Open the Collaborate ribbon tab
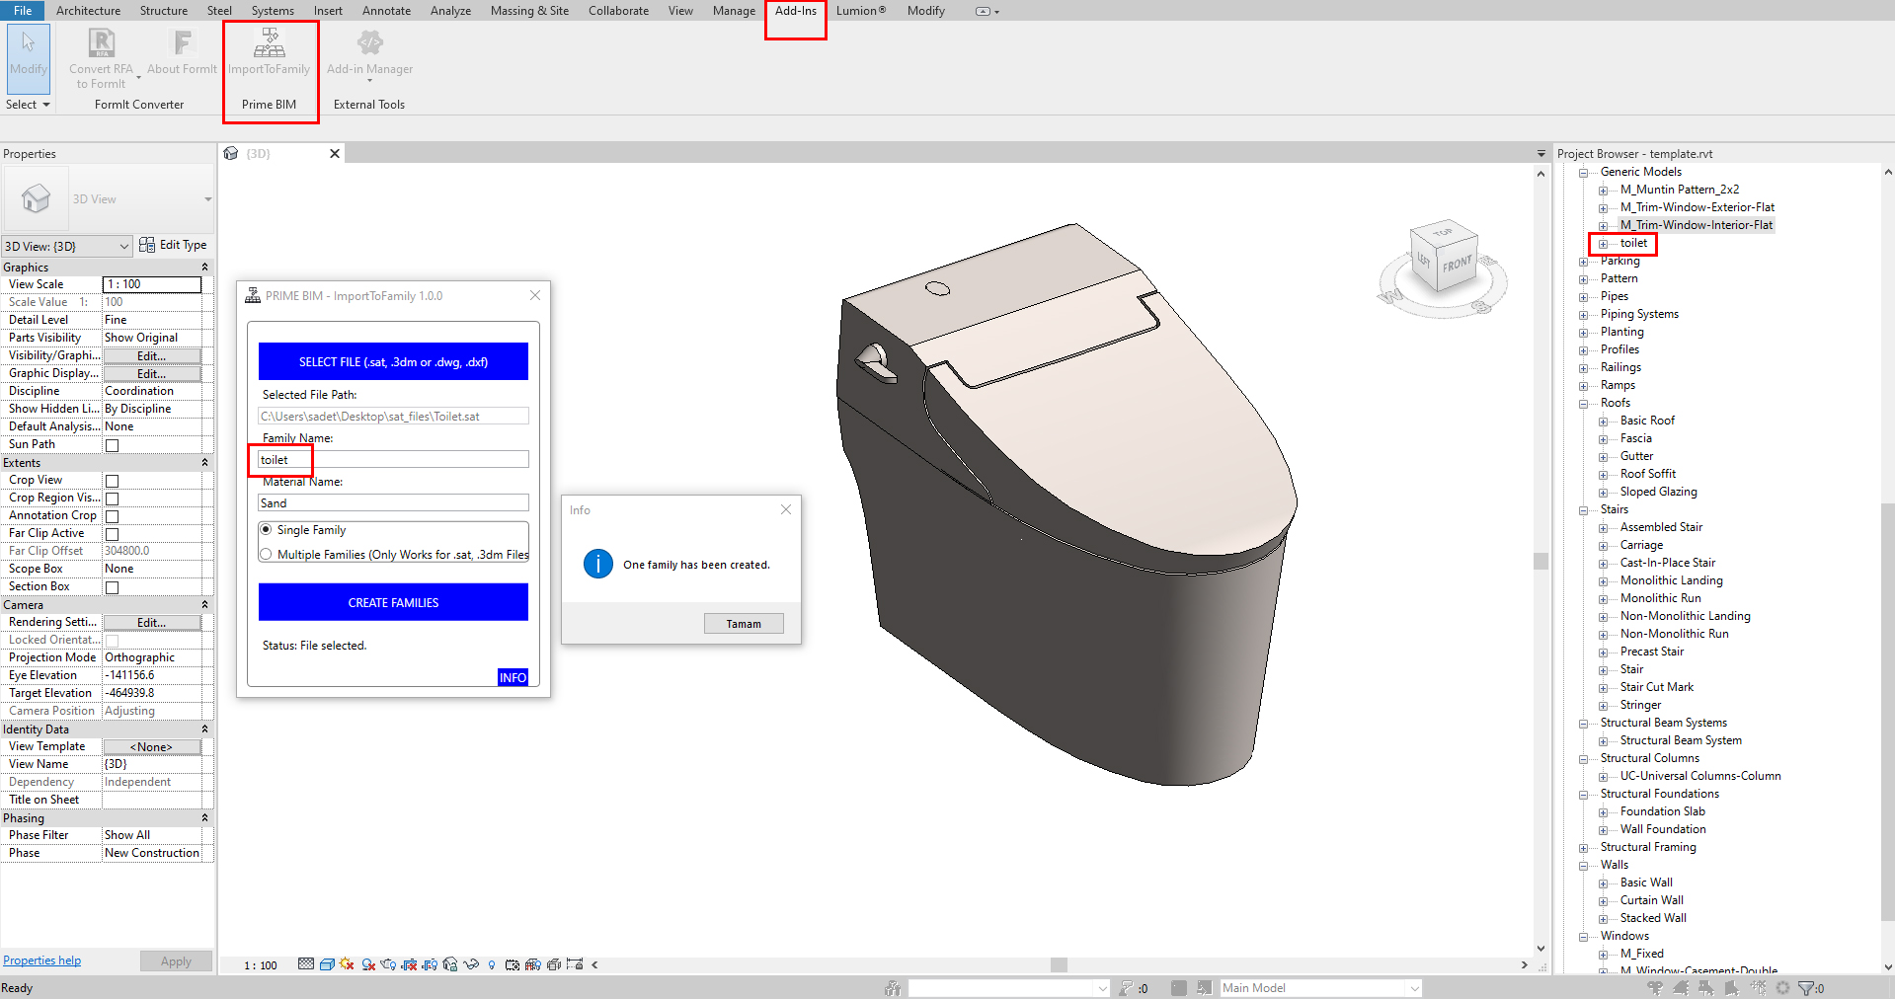Viewport: 1895px width, 999px height. 618,11
